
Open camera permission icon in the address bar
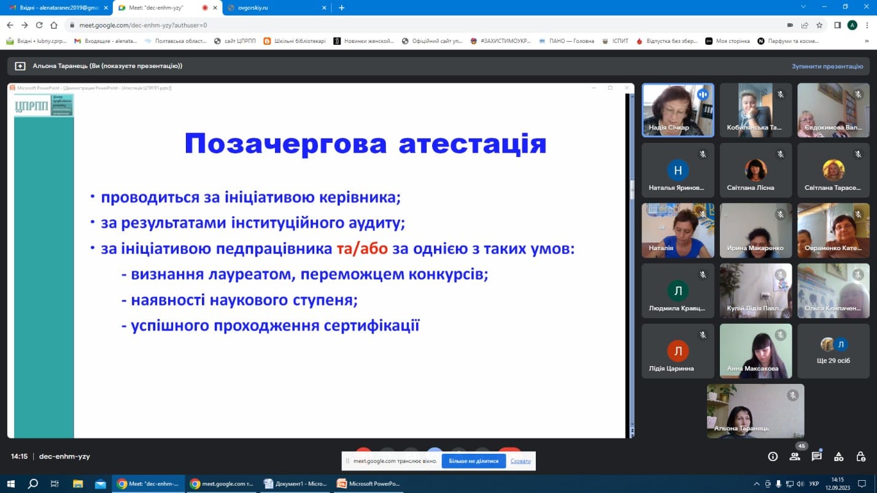tap(790, 25)
